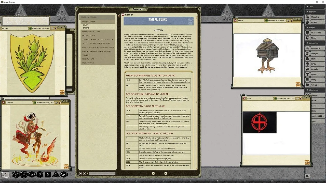Collapse the Campaign sidebar section
326x183 pixels.
pos(315,43)
